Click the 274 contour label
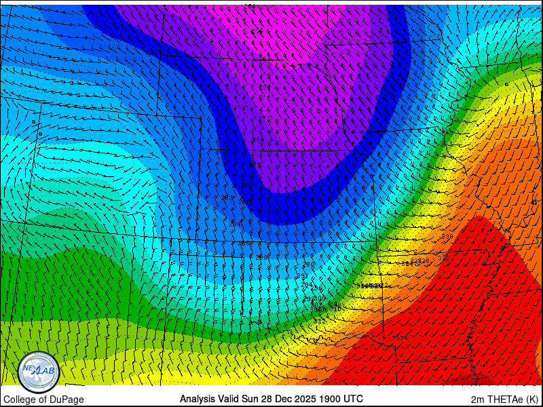Image resolution: width=543 pixels, height=407 pixels. click(x=258, y=140)
